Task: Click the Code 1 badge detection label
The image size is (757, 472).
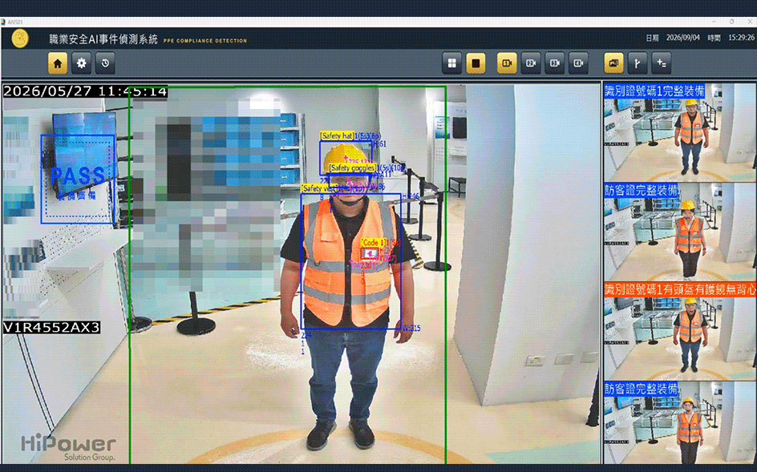Action: pyautogui.click(x=373, y=243)
